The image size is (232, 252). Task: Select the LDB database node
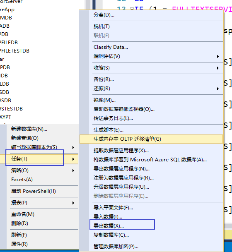pos(5,84)
